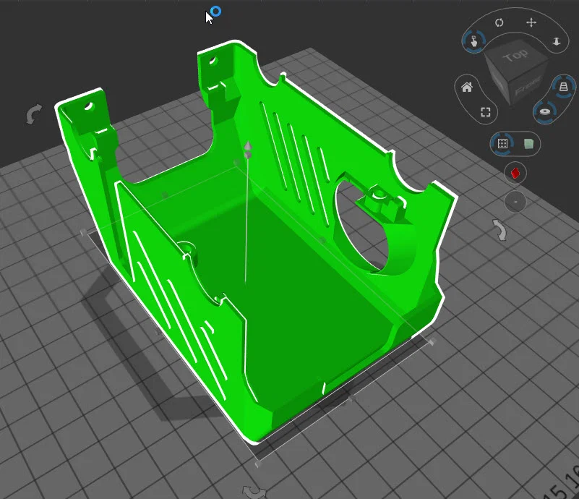Click the Front face of view cube
The width and height of the screenshot is (579, 499).
point(529,85)
